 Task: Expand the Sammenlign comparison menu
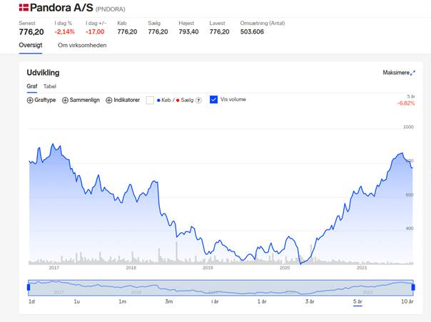[81, 100]
